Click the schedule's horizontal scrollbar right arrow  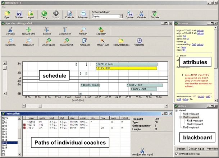[166, 106]
